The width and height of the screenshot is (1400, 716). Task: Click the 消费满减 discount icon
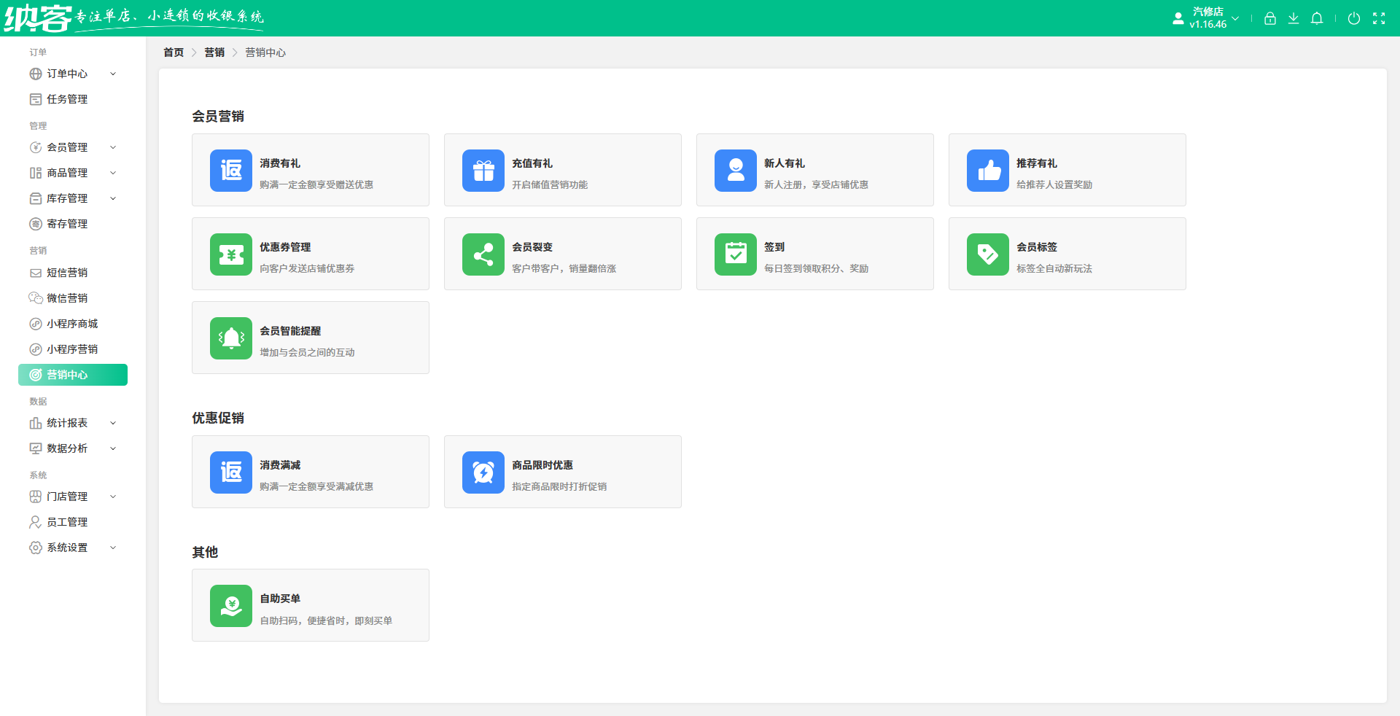point(231,472)
